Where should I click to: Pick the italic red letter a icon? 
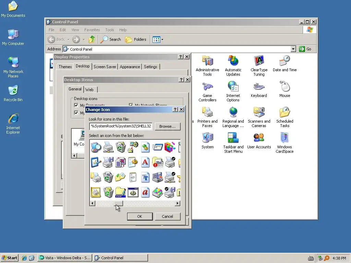145,192
